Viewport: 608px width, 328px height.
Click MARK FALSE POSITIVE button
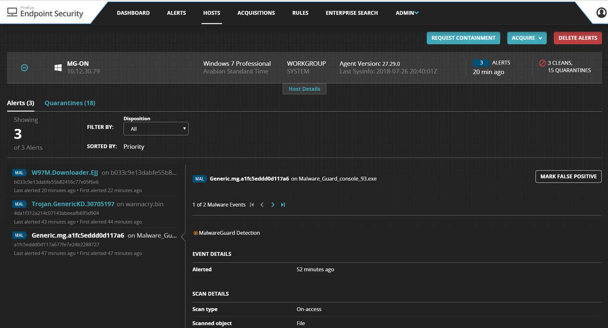[x=568, y=176]
